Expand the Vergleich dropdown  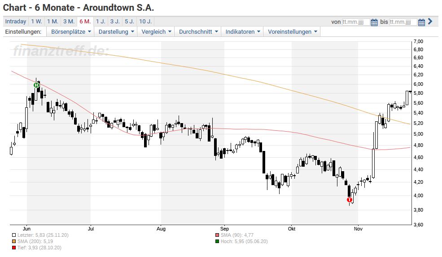[156, 31]
